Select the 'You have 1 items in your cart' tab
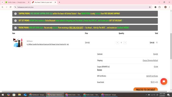 43,2
